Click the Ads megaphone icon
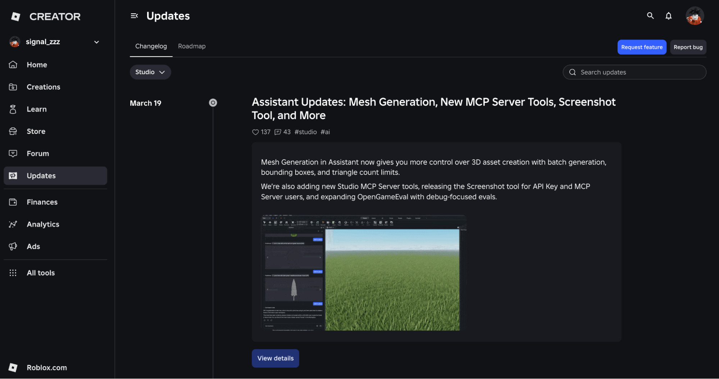 (13, 247)
